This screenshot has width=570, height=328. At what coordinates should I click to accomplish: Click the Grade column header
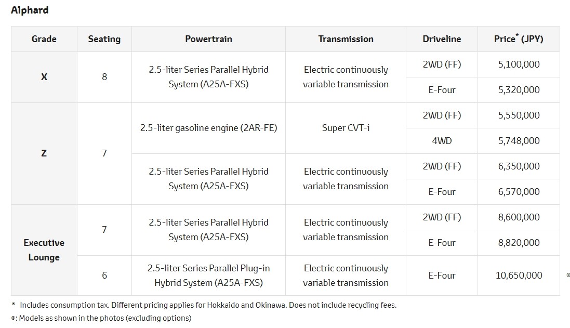point(44,39)
